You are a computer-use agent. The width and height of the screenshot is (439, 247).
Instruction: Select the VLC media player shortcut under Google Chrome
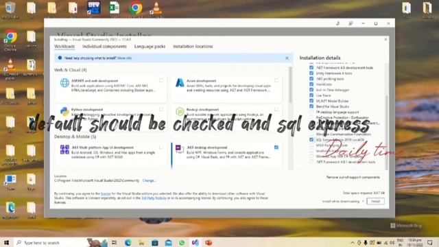[x=10, y=66]
